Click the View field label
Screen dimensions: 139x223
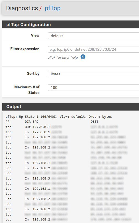coord(35,35)
